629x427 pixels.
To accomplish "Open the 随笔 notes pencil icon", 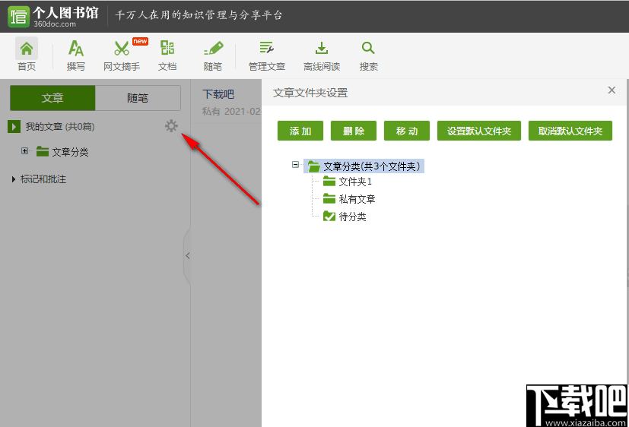I will tap(213, 49).
